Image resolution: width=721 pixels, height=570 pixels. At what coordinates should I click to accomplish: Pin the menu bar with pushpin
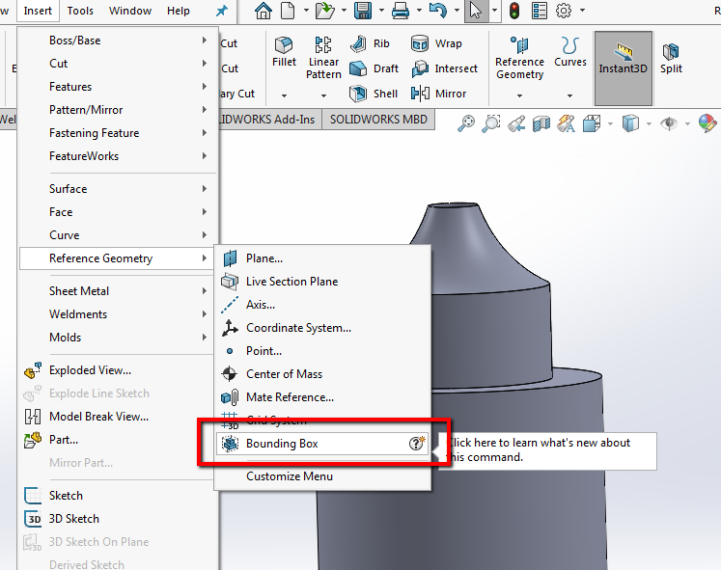pyautogui.click(x=222, y=11)
